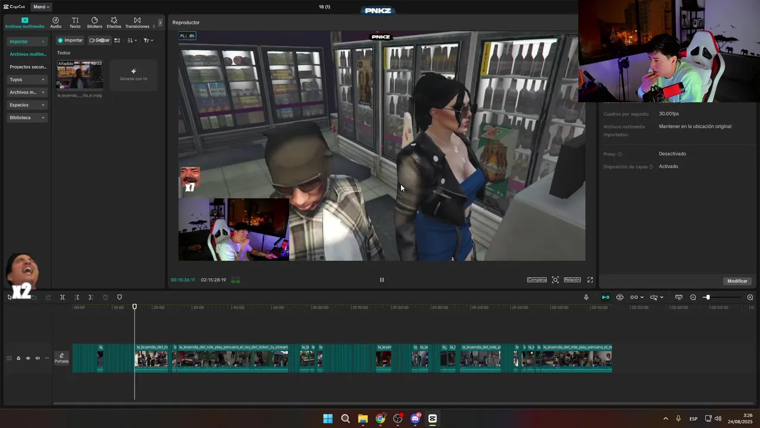Screen dimensions: 760x428
Task: Toggle the main track video icon
Action: [x=9, y=358]
